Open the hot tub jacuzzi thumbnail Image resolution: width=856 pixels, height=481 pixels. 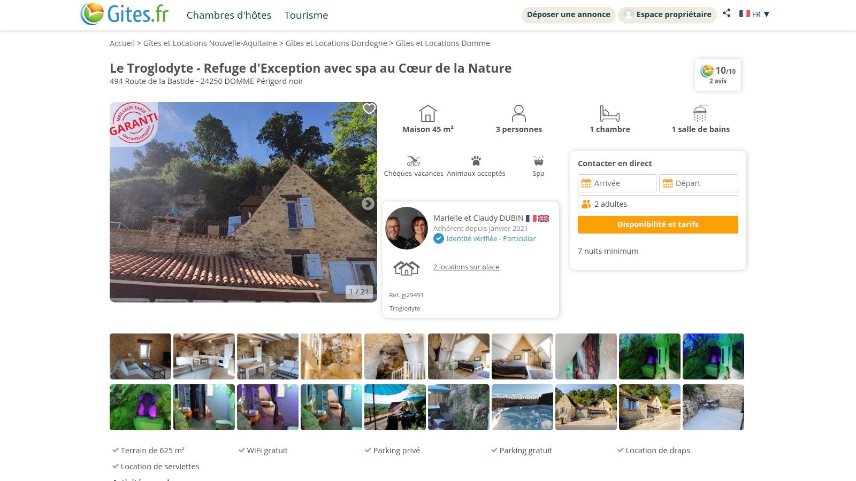[x=522, y=407]
